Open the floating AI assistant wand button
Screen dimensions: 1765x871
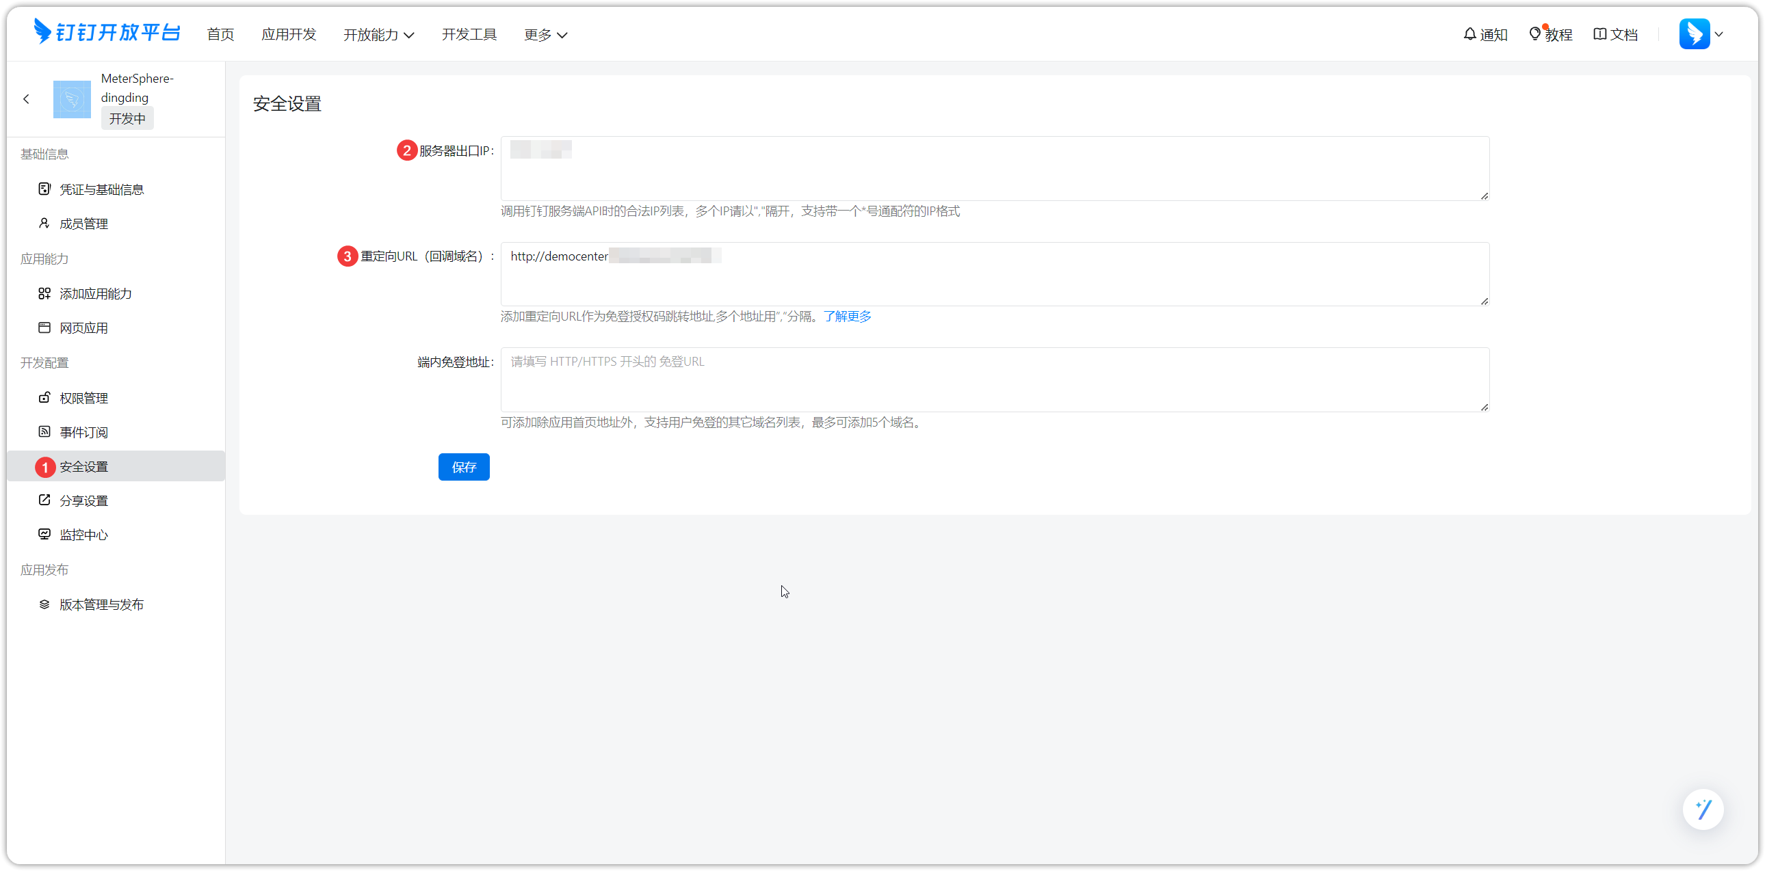[x=1703, y=809]
